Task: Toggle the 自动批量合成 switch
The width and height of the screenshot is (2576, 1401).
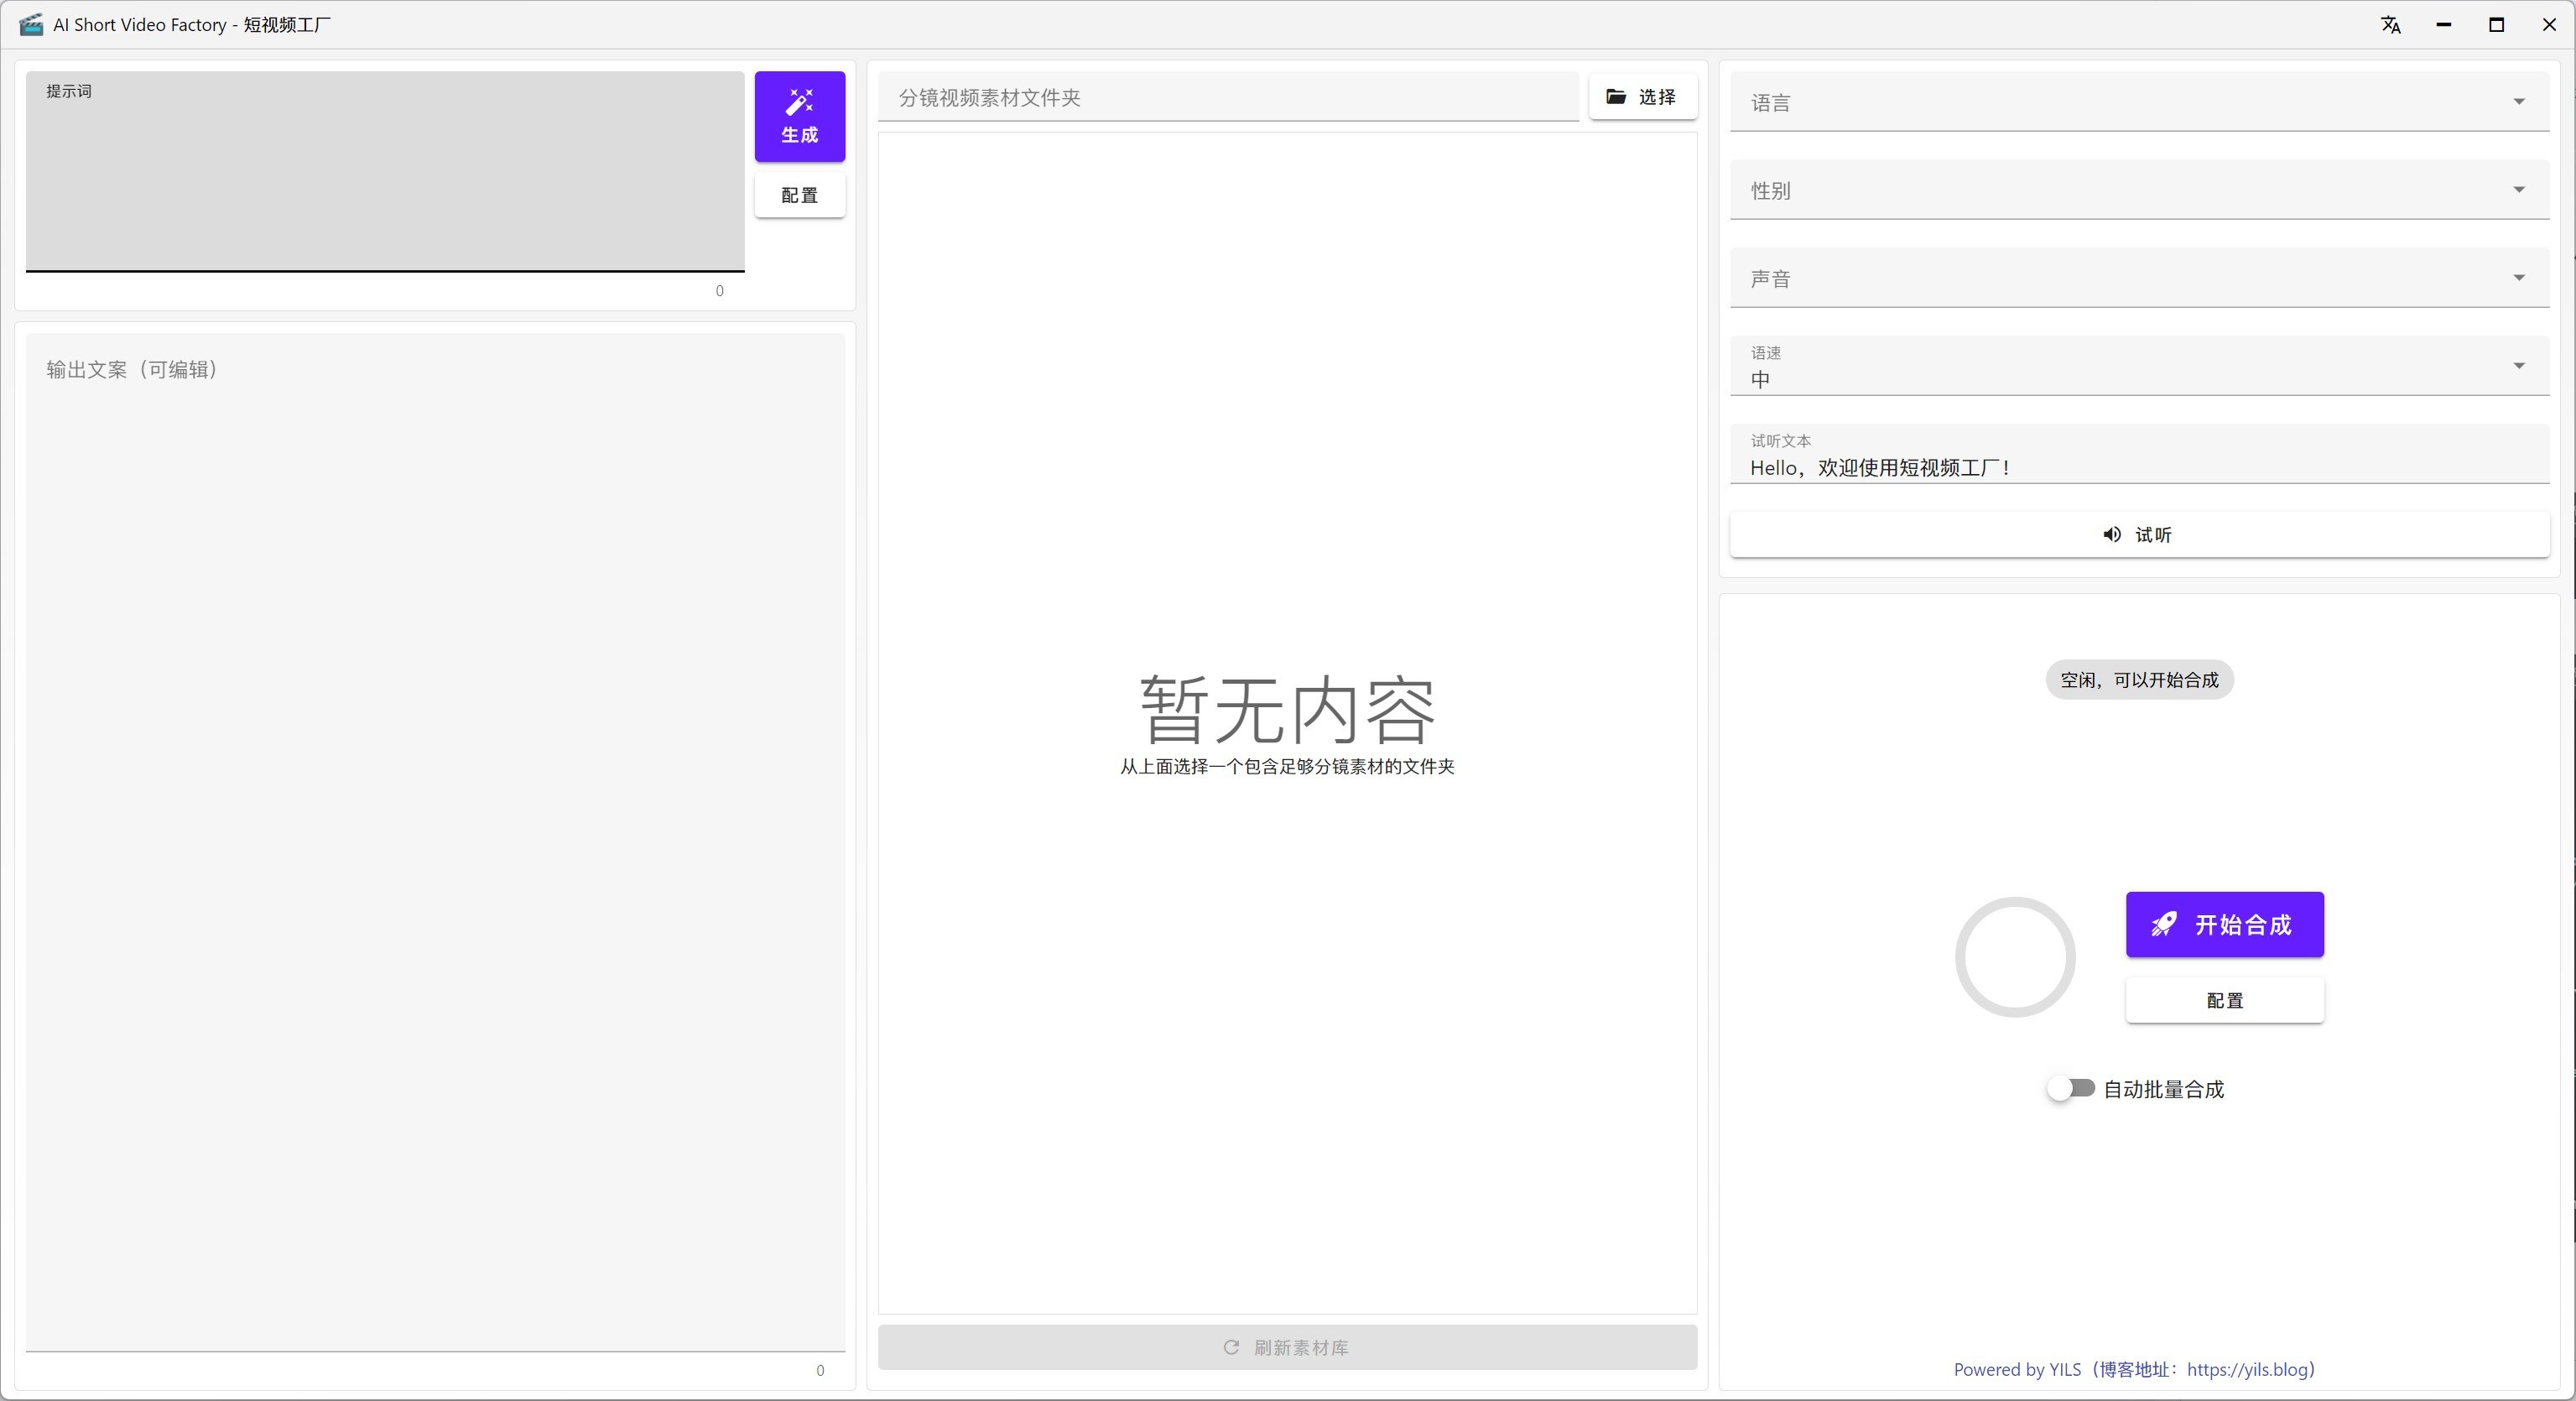Action: pyautogui.click(x=2069, y=1088)
